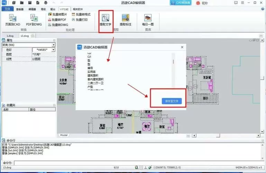This screenshot has height=173, width=266.
Task: Select the Model layout tab
Action: pyautogui.click(x=64, y=135)
